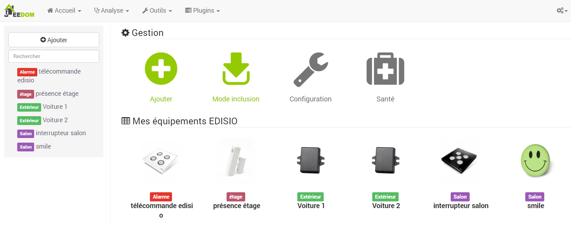Open the Configuration wrench icon
The width and height of the screenshot is (571, 225).
[311, 69]
